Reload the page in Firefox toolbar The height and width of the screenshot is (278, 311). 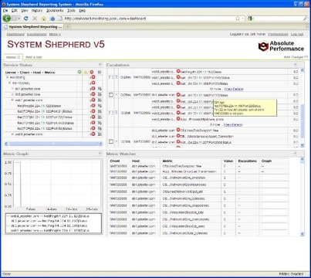[x=25, y=19]
